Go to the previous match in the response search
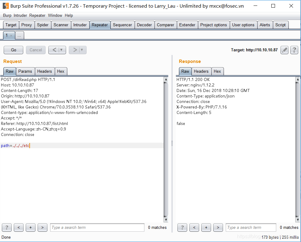 click(x=194, y=227)
